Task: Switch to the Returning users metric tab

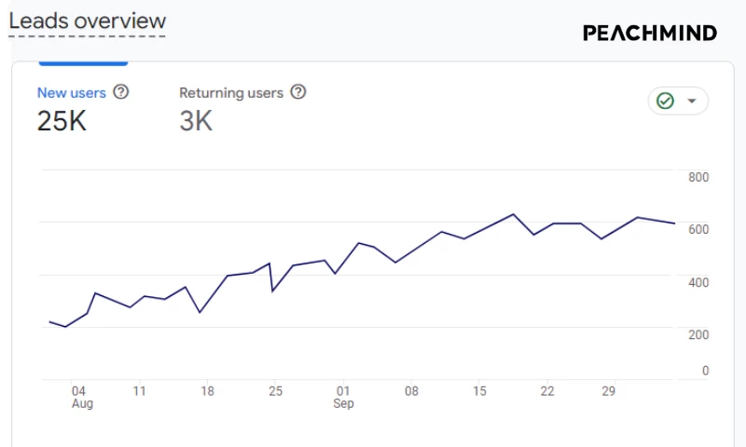Action: point(231,93)
